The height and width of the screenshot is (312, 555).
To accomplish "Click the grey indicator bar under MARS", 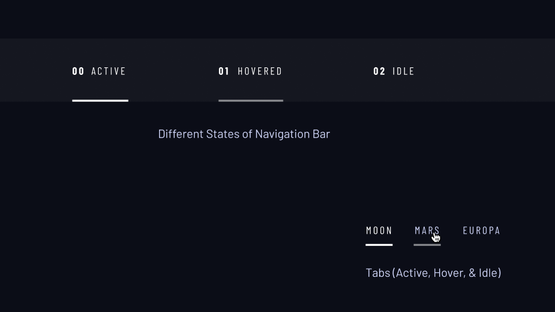I will tap(427, 245).
